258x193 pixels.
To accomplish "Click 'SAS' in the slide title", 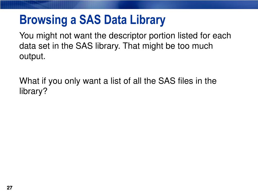I will point(90,20).
